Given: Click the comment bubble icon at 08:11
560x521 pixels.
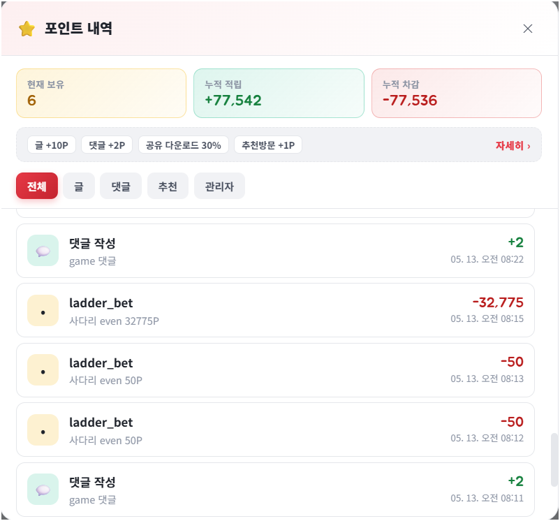Looking at the screenshot, I should coord(43,490).
